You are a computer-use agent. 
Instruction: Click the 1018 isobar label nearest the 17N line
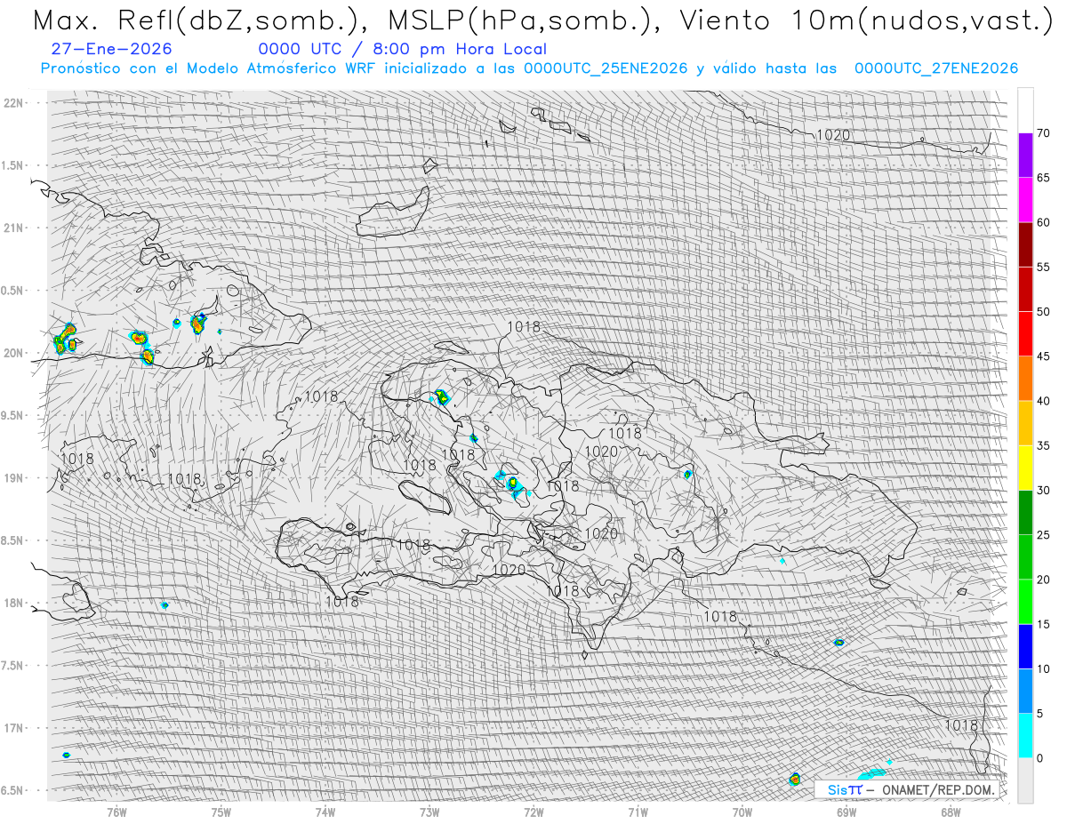(x=961, y=725)
